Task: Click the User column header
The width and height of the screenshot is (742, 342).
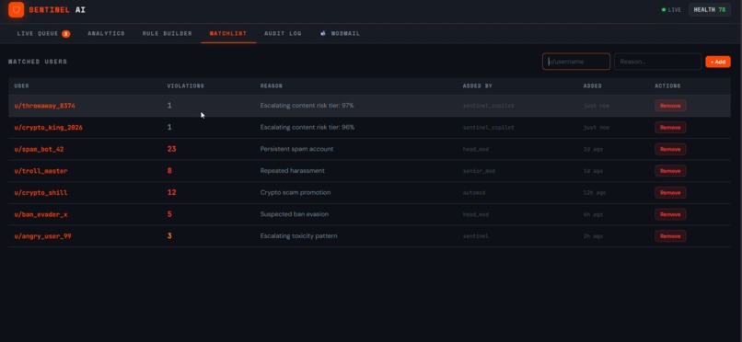Action: 21,86
